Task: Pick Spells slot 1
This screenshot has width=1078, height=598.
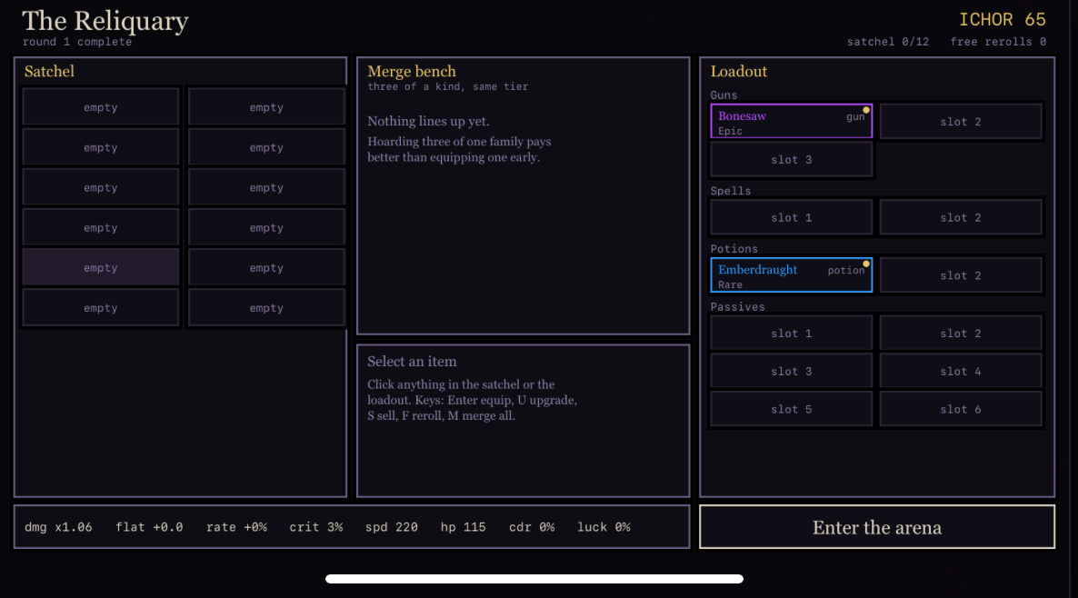Action: (x=792, y=217)
